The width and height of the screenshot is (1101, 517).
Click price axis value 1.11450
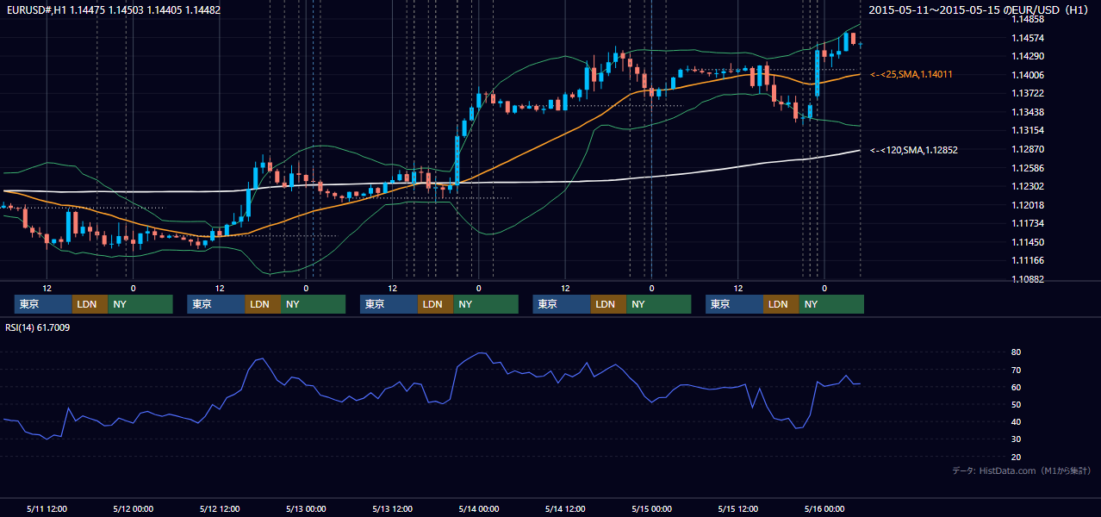point(1028,242)
